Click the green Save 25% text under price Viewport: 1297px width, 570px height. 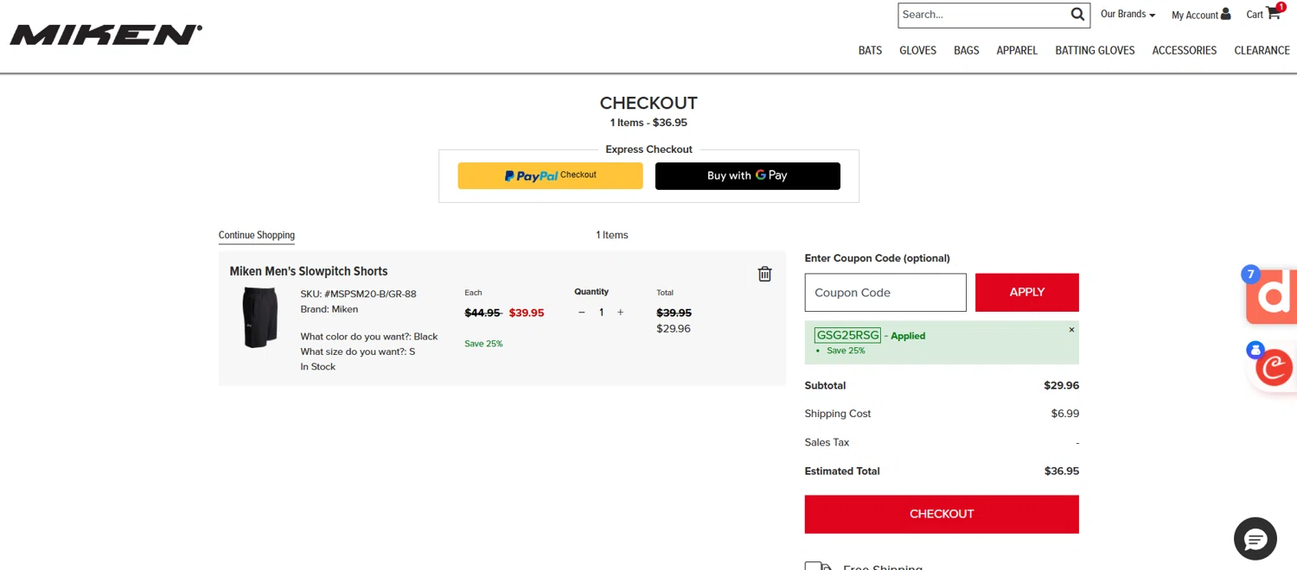[x=483, y=344]
